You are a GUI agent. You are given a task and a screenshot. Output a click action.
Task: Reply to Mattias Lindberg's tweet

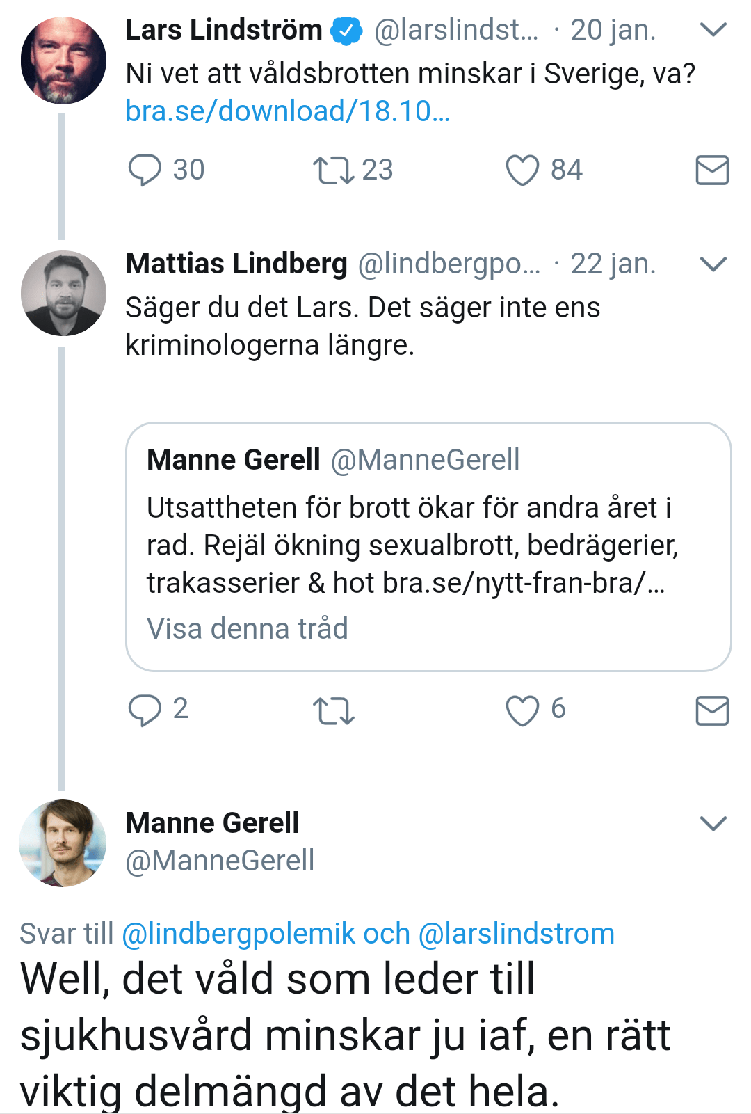click(x=145, y=710)
